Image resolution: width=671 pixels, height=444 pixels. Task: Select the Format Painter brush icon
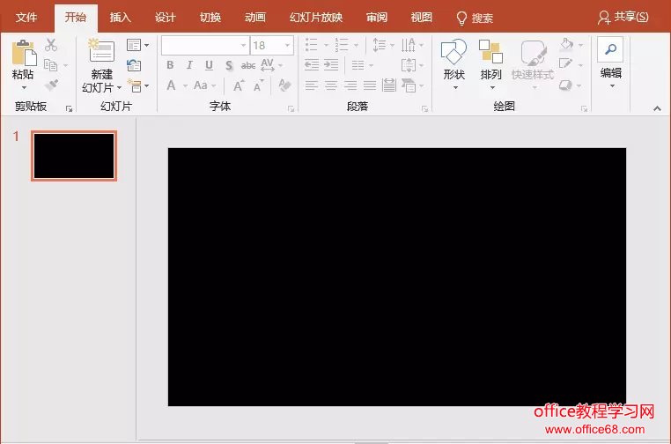[51, 85]
